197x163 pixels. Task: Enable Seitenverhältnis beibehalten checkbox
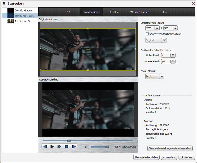[147, 34]
